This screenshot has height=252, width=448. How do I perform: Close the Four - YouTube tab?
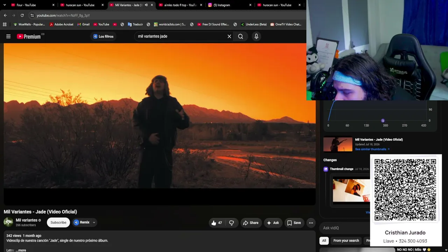53,5
